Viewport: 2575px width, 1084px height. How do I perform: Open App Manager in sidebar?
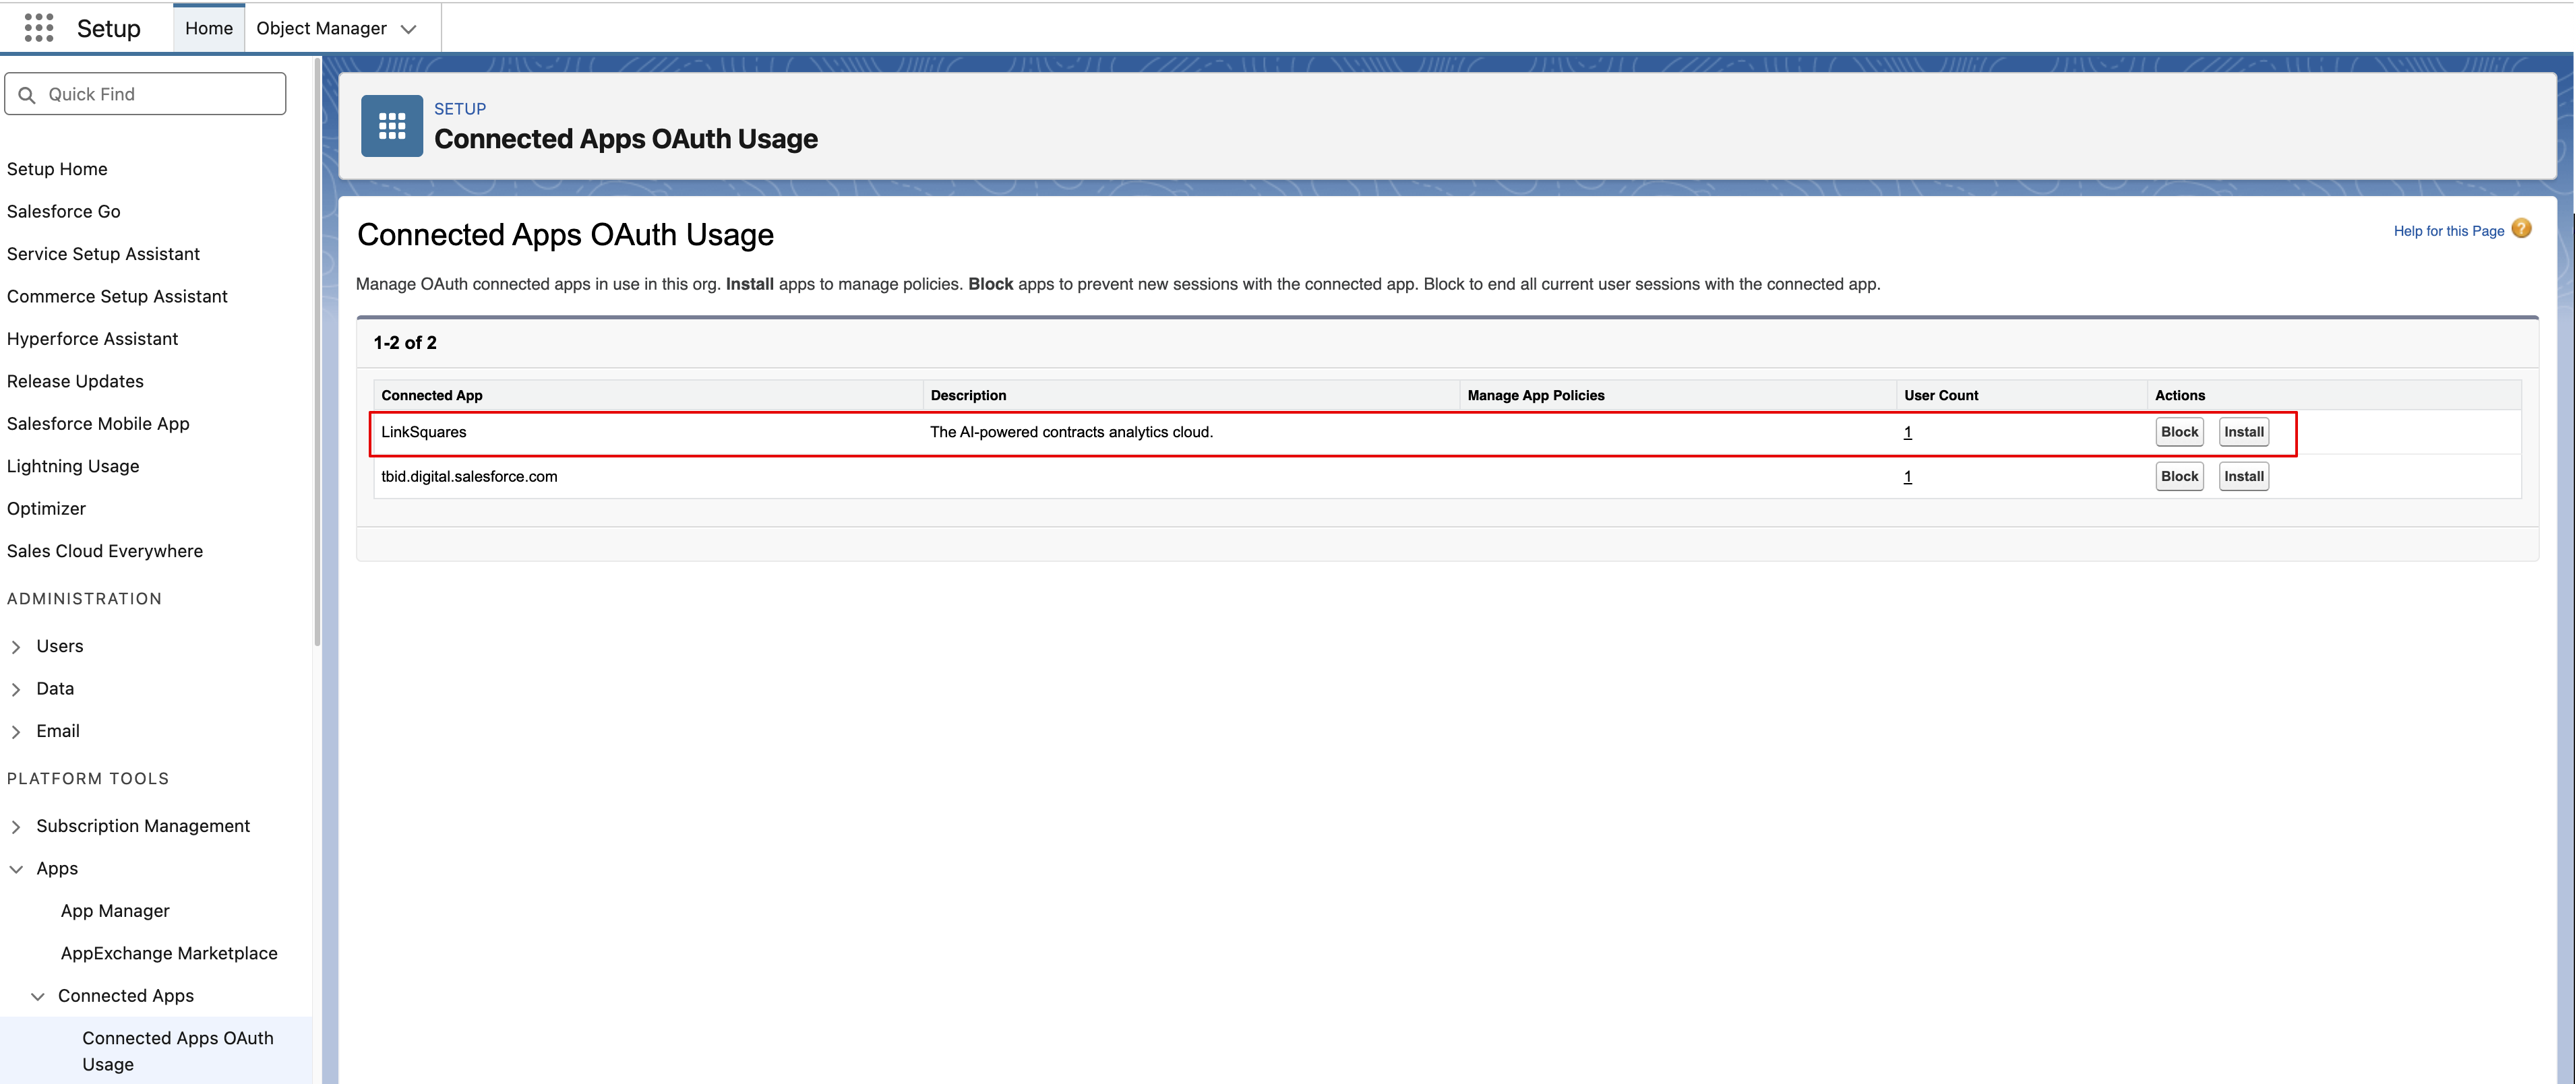(x=115, y=911)
